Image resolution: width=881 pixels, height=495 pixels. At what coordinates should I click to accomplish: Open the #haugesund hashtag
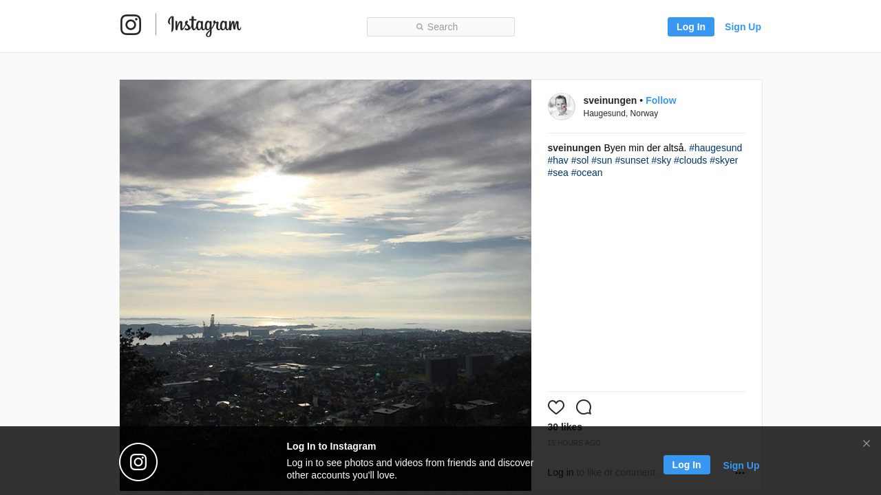coord(715,148)
